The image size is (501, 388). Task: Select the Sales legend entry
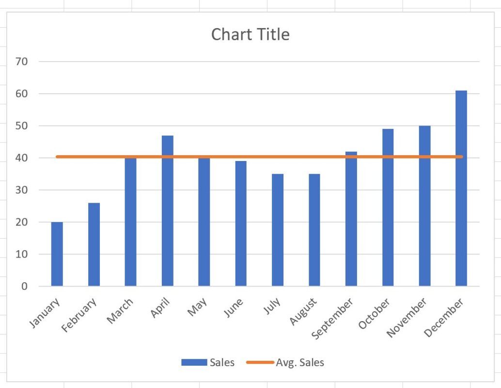tap(208, 362)
